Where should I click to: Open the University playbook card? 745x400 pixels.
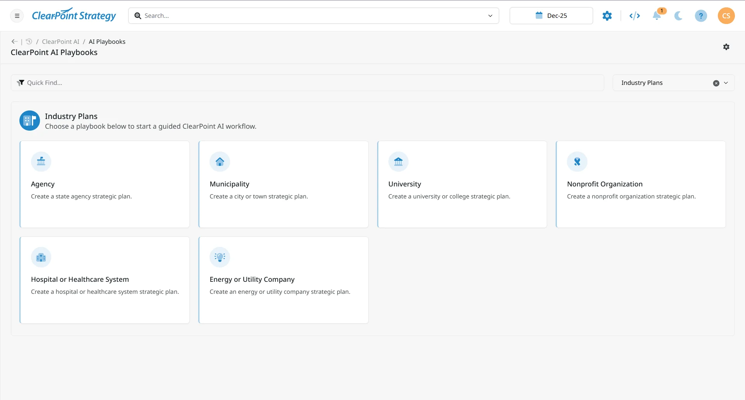[x=462, y=184]
